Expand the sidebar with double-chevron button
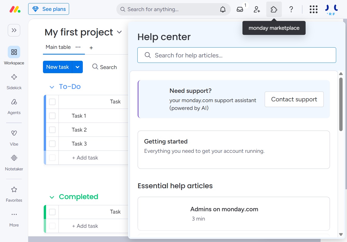 (14, 30)
